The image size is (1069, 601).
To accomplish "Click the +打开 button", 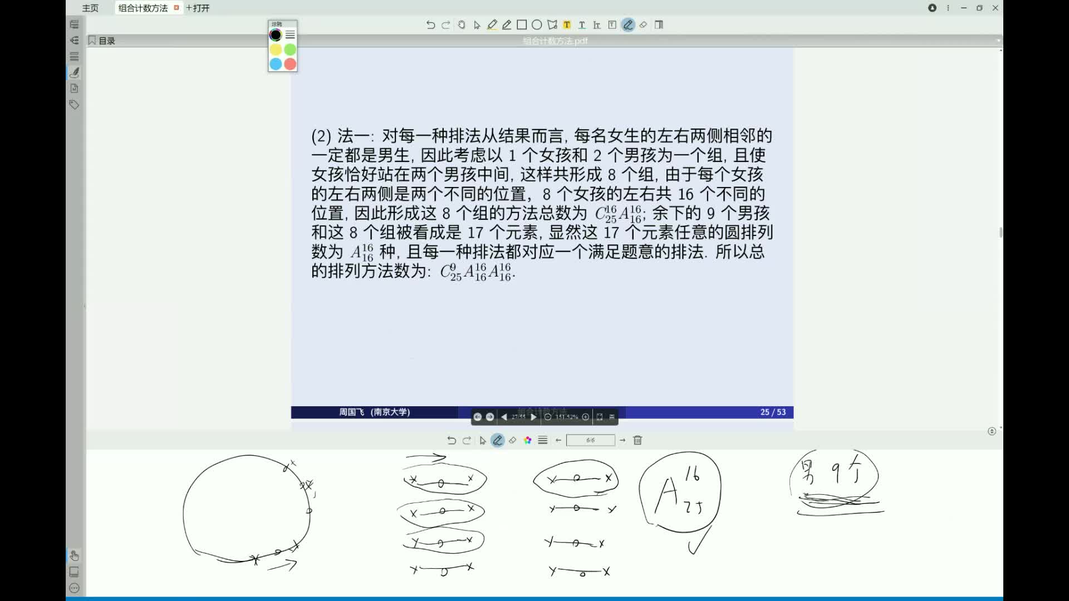I will pos(198,8).
